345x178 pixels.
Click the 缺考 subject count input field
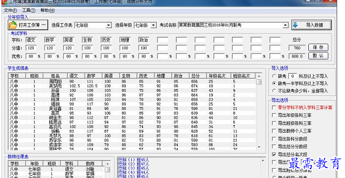click(293, 76)
